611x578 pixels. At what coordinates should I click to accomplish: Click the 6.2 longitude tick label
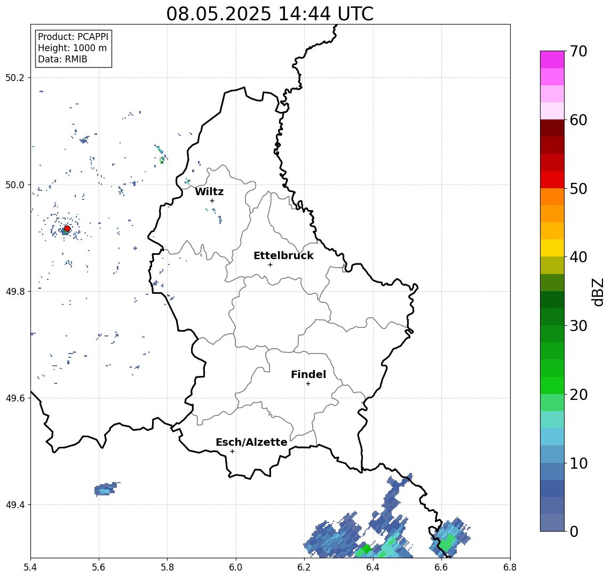click(x=305, y=567)
